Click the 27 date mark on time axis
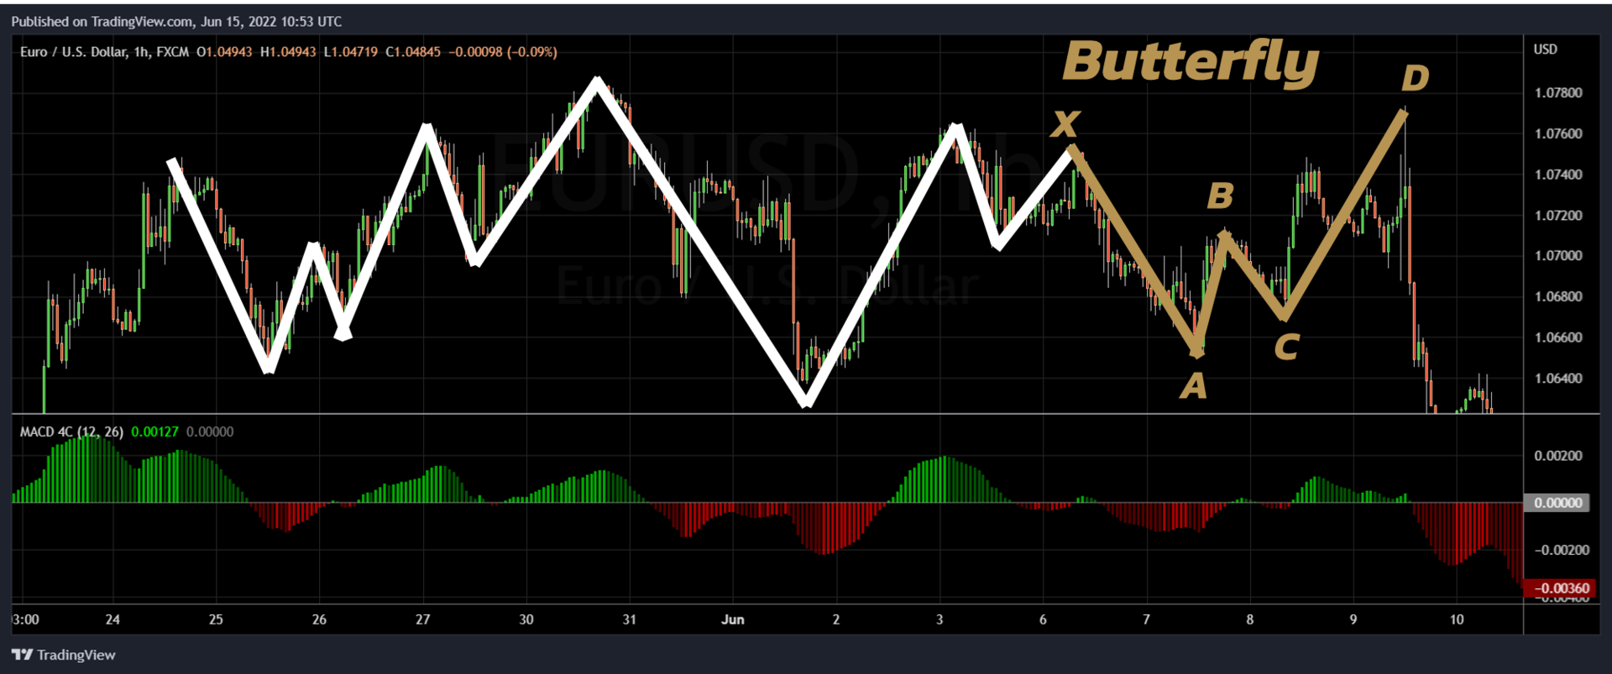The width and height of the screenshot is (1612, 674). click(422, 619)
